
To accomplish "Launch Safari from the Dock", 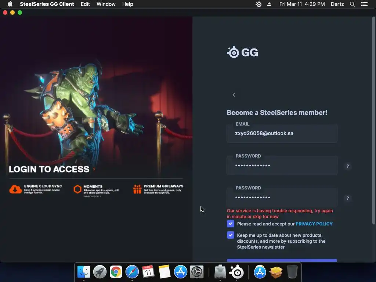I will click(132, 272).
